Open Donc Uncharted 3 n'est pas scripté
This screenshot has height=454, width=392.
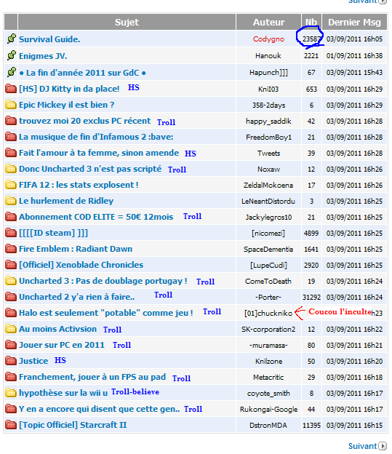(90, 169)
